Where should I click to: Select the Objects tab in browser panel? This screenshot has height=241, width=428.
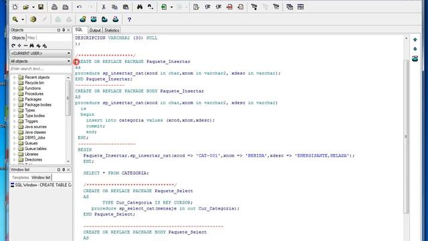coord(18,37)
